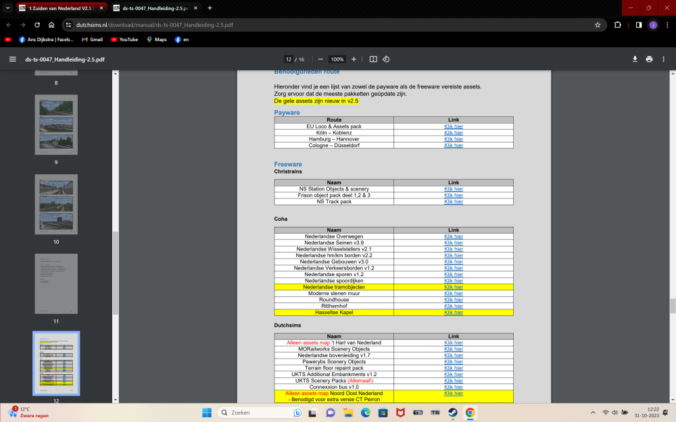This screenshot has width=676, height=422.
Task: Zoom out of the document
Action: (320, 59)
